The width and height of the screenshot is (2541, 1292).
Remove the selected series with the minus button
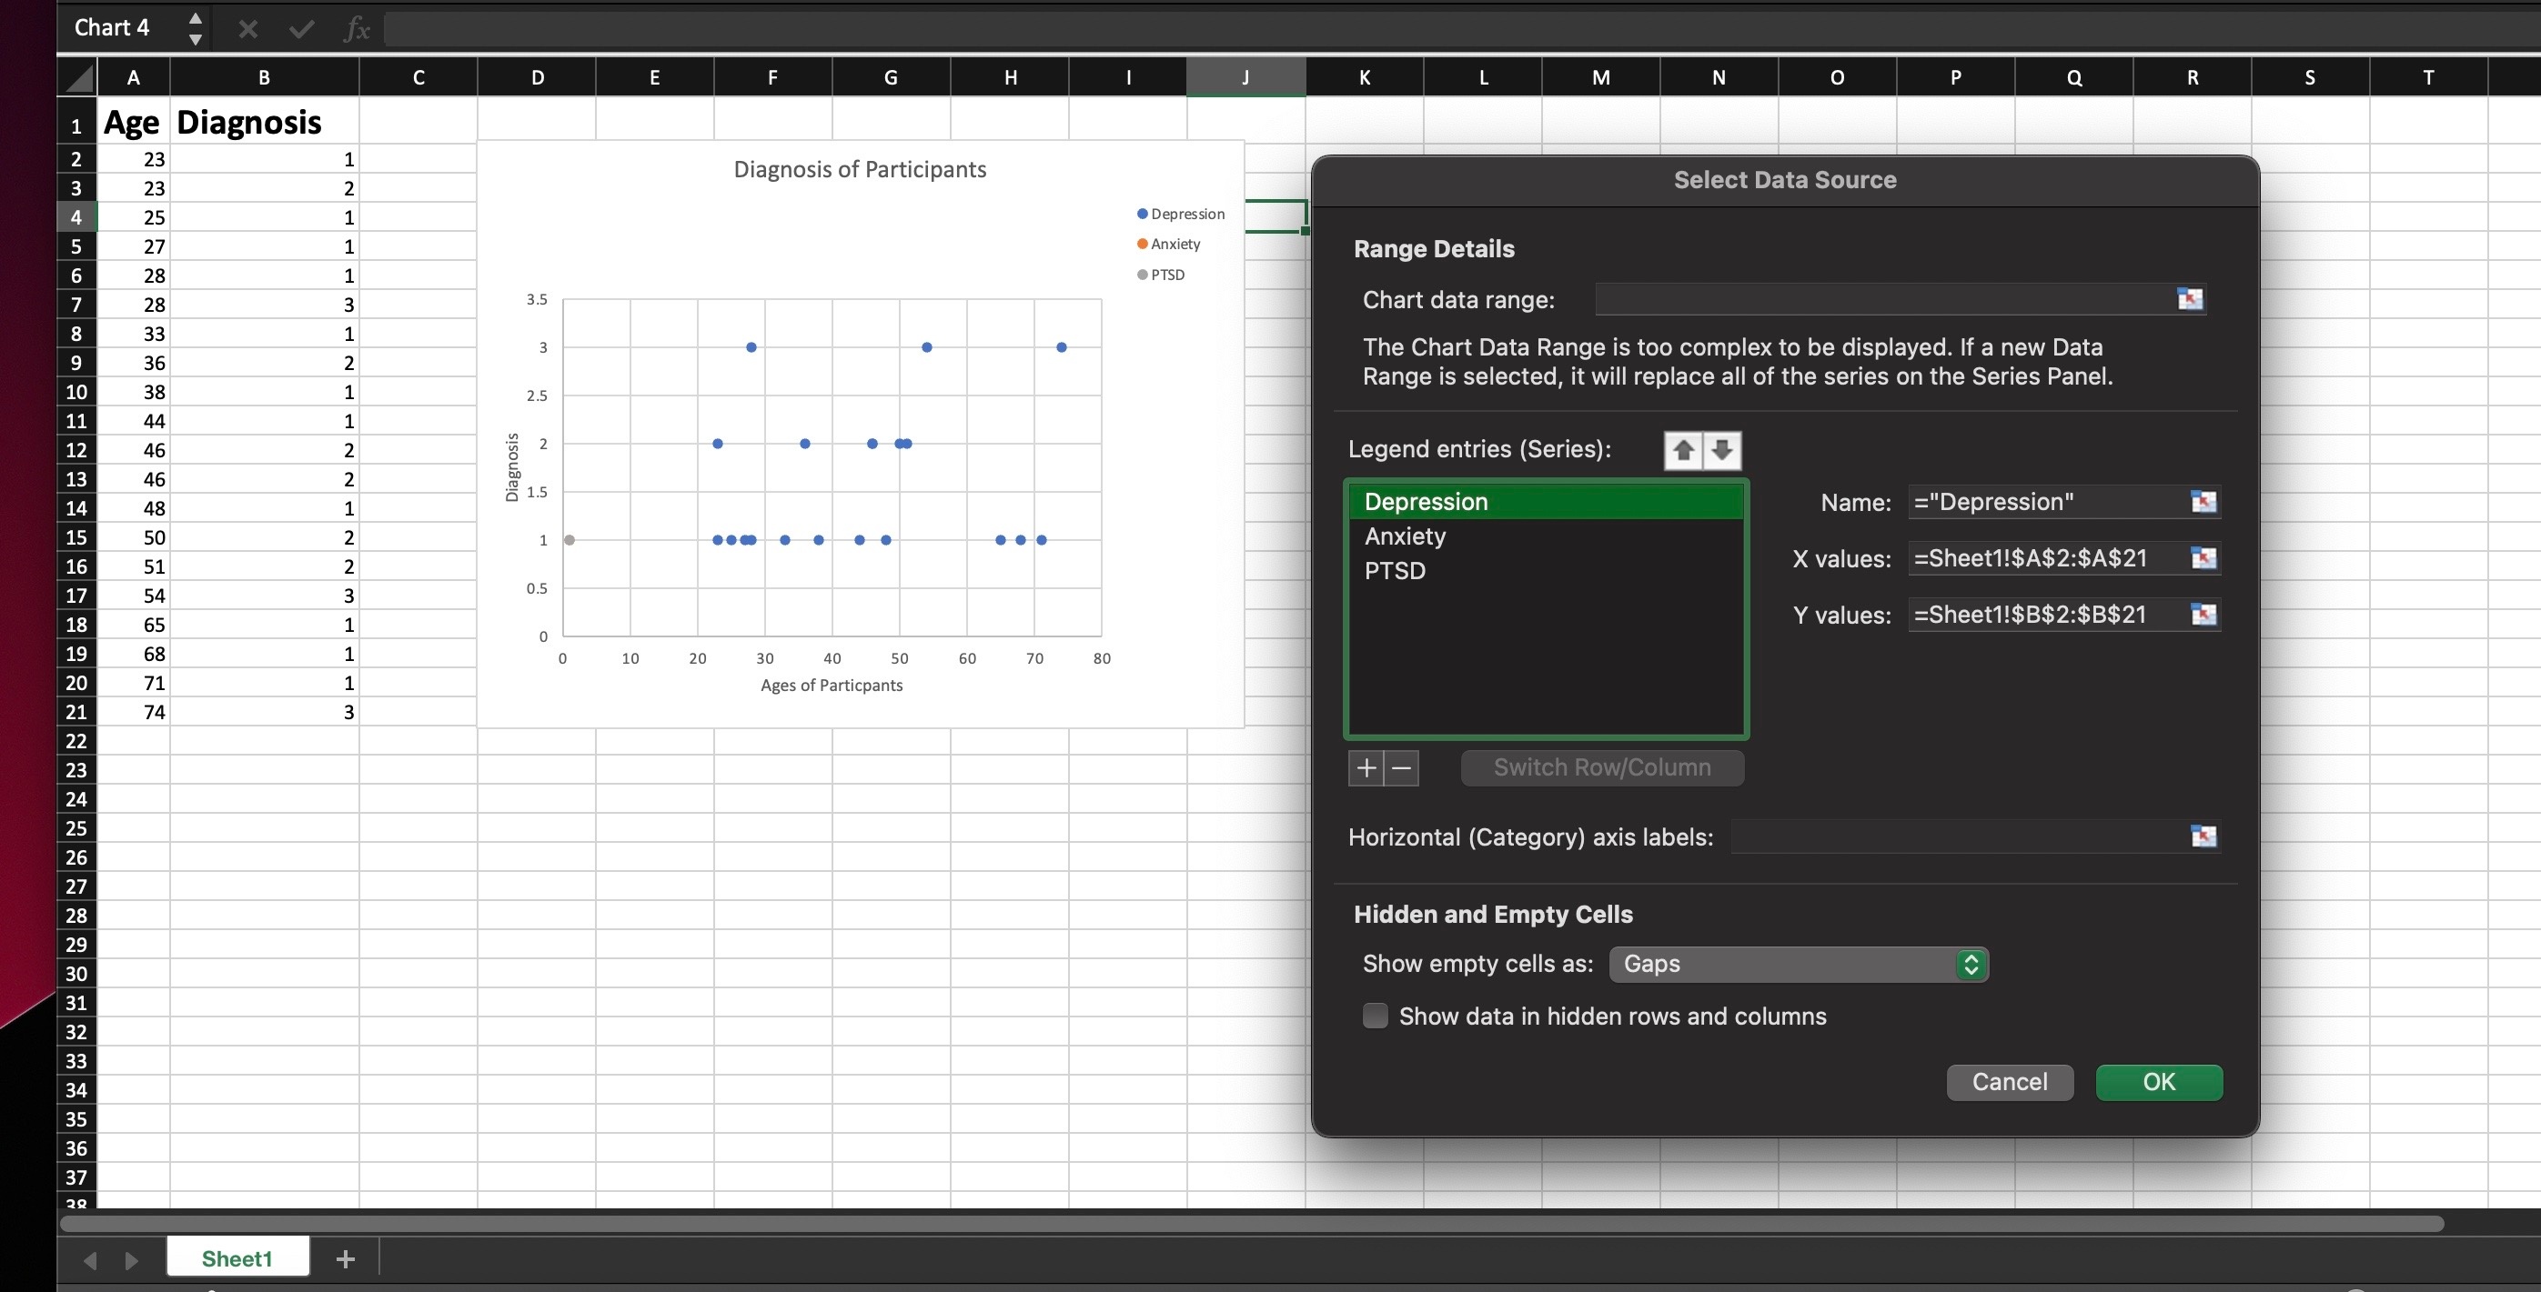pos(1402,767)
